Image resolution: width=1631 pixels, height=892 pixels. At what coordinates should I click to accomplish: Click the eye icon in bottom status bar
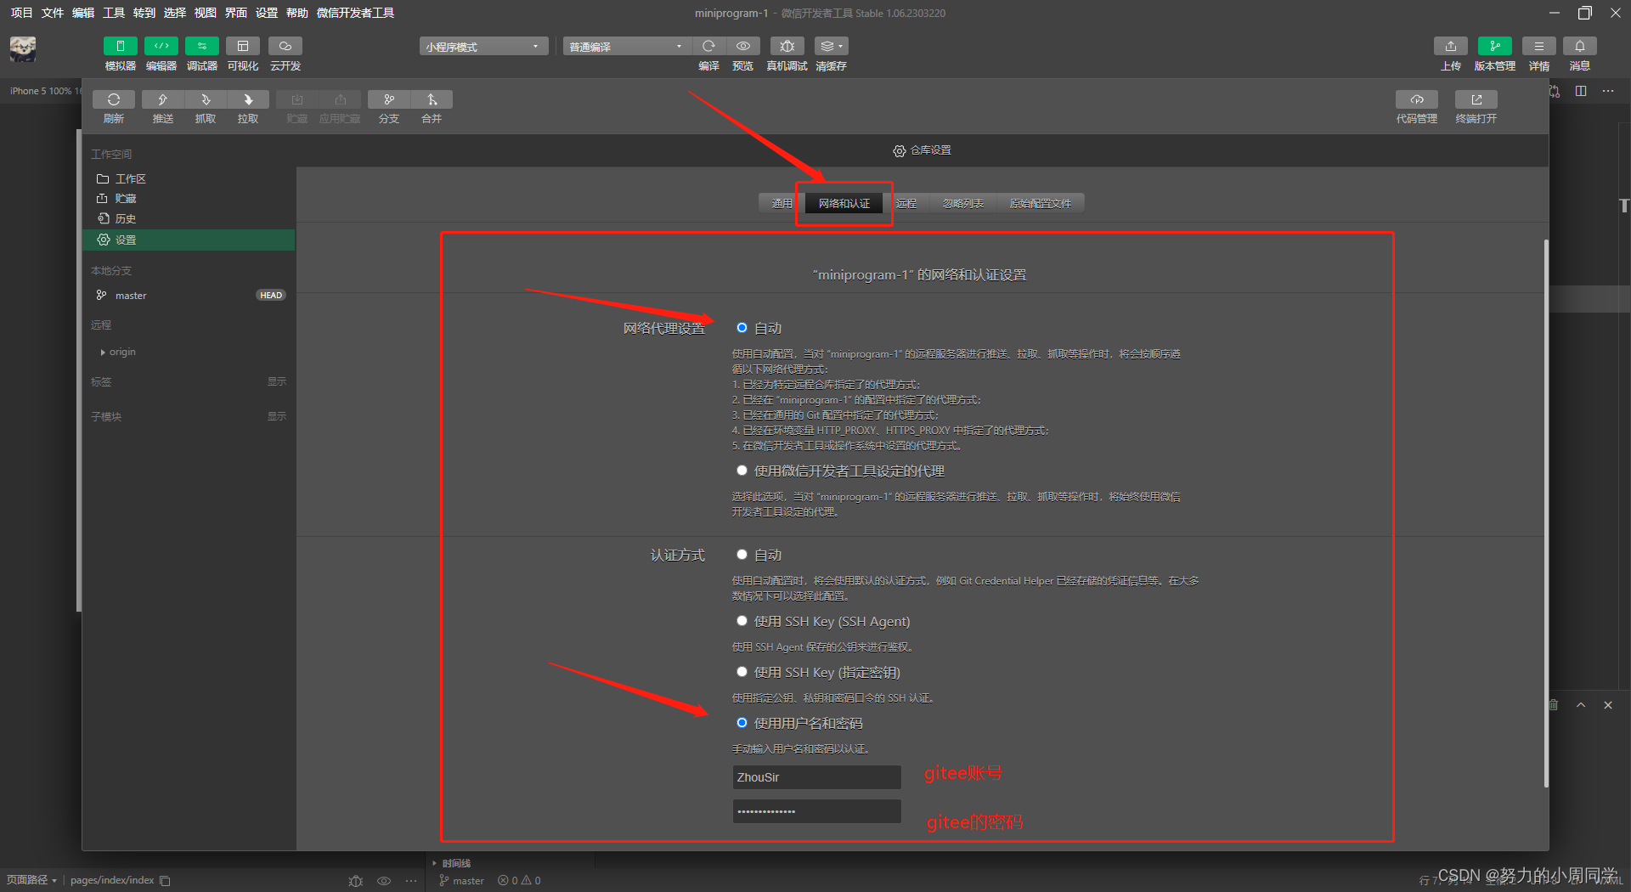[384, 881]
